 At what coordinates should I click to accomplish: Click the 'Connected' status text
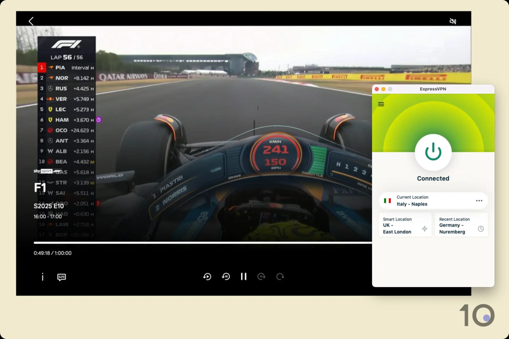pos(433,178)
